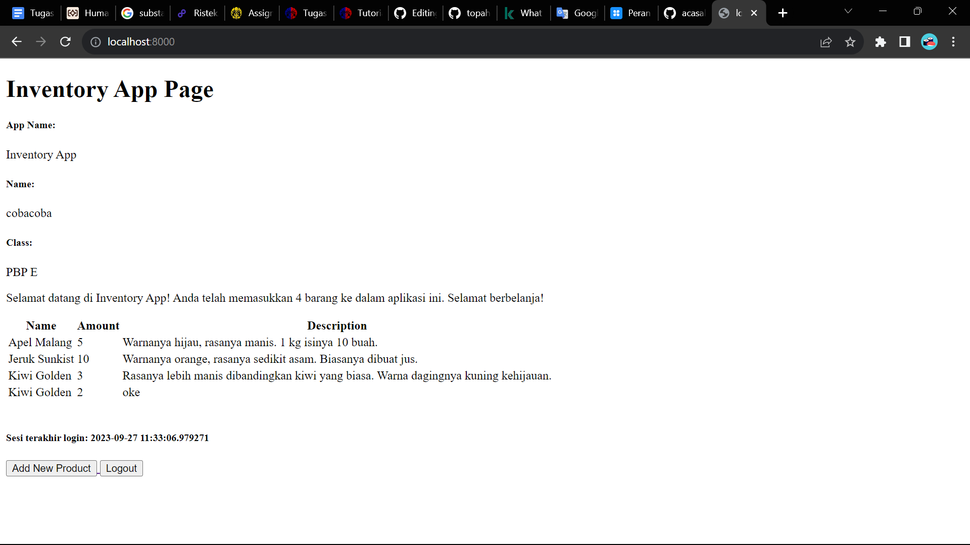Open the Chrome three-dot menu
This screenshot has width=970, height=545.
point(954,42)
